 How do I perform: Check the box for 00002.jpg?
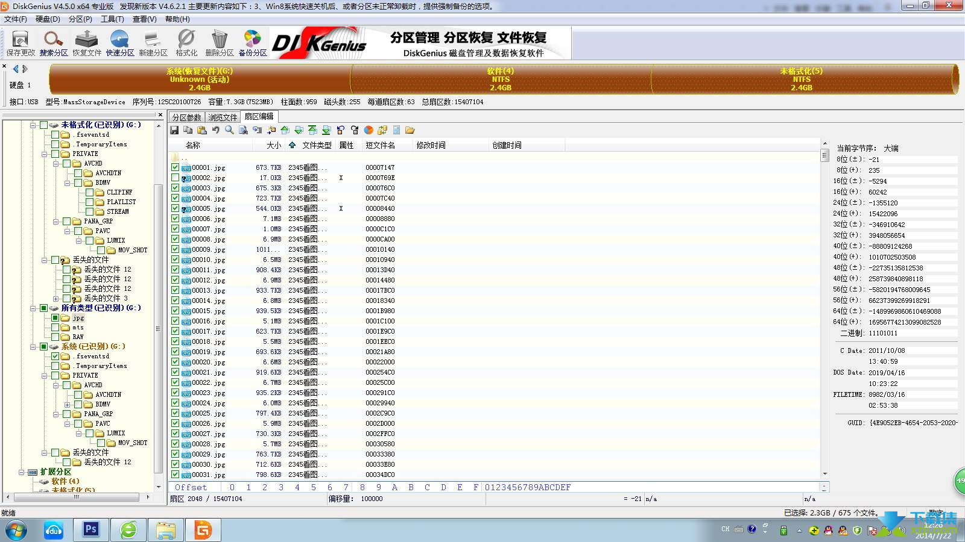click(175, 178)
